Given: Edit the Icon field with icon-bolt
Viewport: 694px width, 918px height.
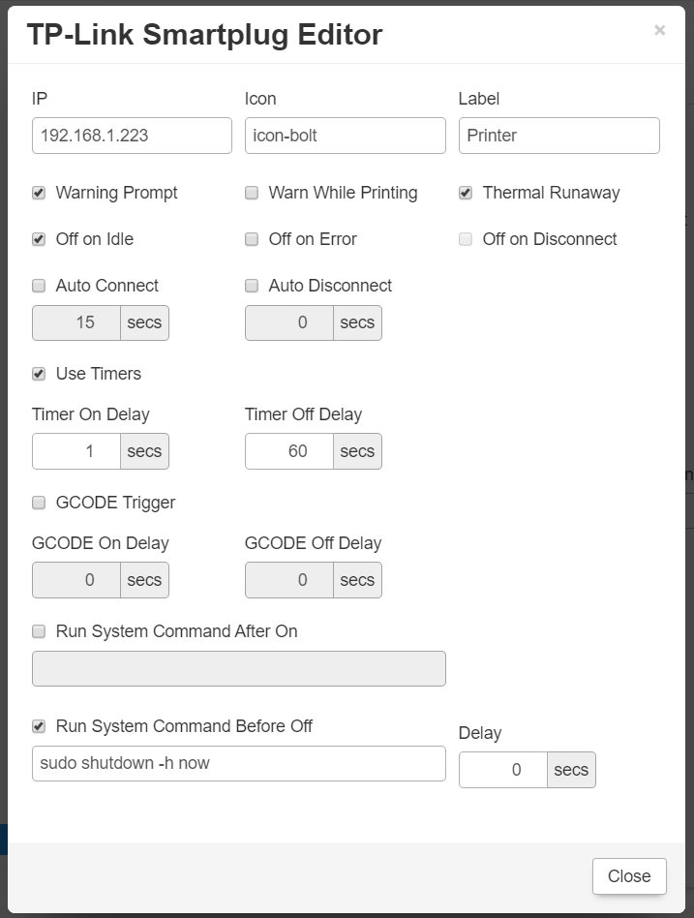Looking at the screenshot, I should (x=346, y=136).
